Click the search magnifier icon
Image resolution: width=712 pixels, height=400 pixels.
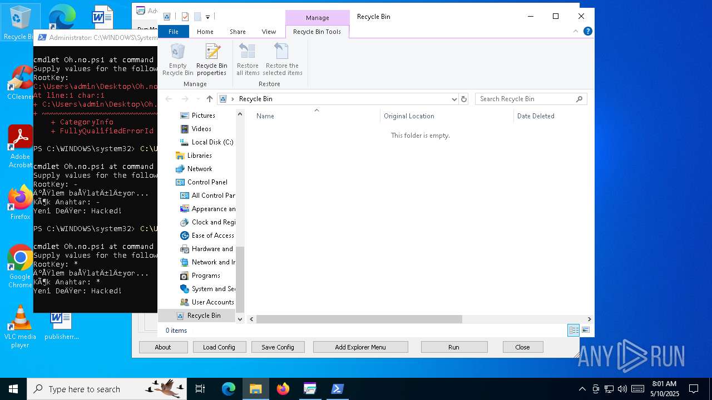click(x=579, y=99)
